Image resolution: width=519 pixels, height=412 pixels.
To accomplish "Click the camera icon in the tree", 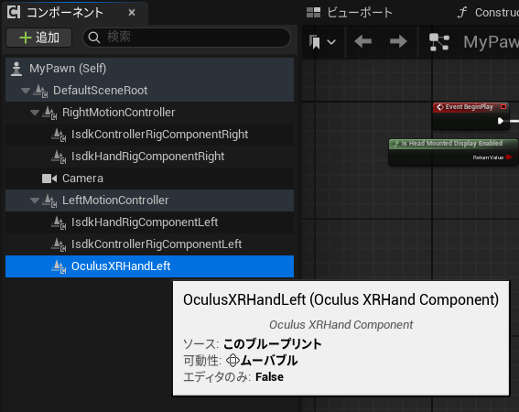I will 49,179.
